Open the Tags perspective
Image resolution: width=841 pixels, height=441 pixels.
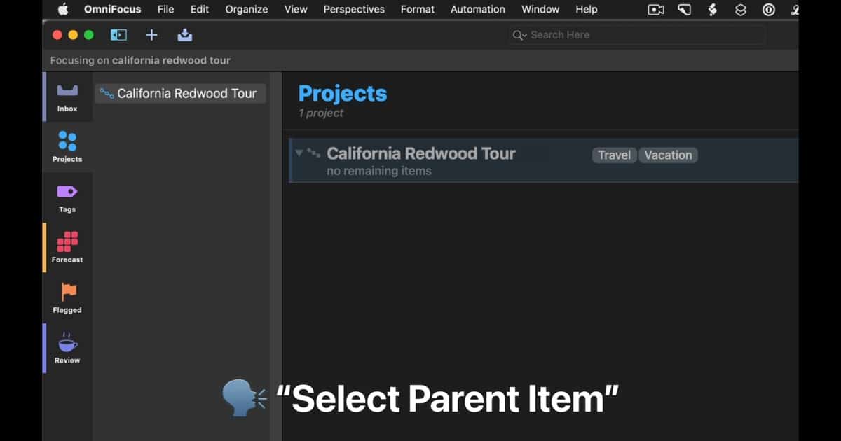67,197
